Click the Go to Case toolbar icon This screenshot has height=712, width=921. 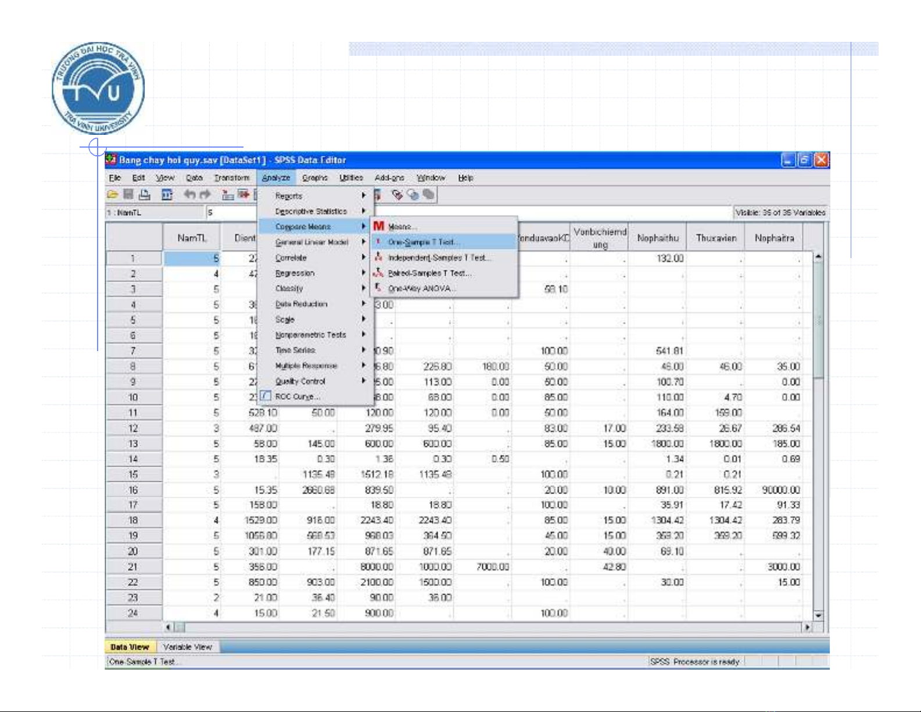pyautogui.click(x=228, y=195)
